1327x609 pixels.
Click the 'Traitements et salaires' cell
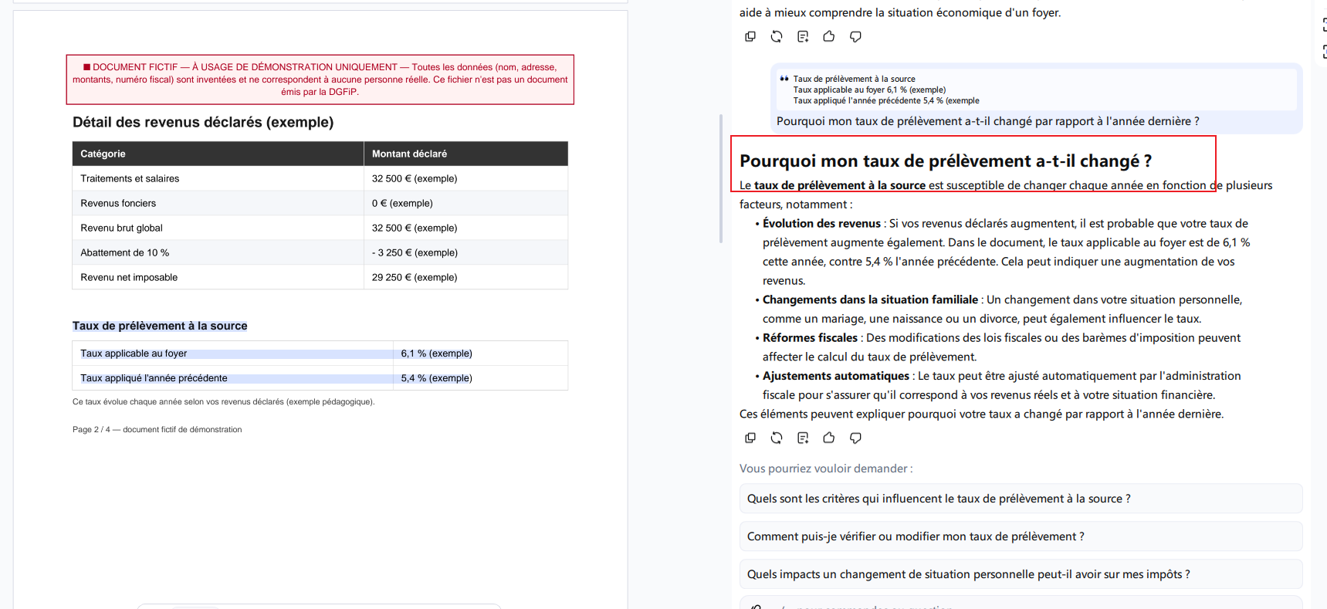click(x=218, y=178)
